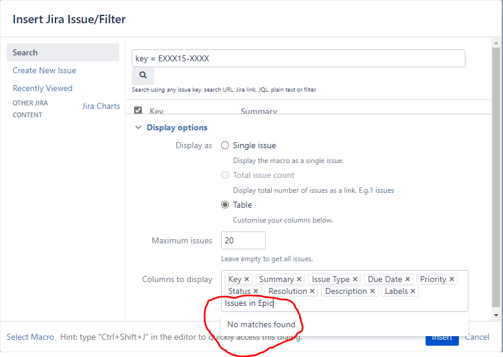This screenshot has height=357, width=503.
Task: Select the Table display radio button
Action: pos(225,205)
